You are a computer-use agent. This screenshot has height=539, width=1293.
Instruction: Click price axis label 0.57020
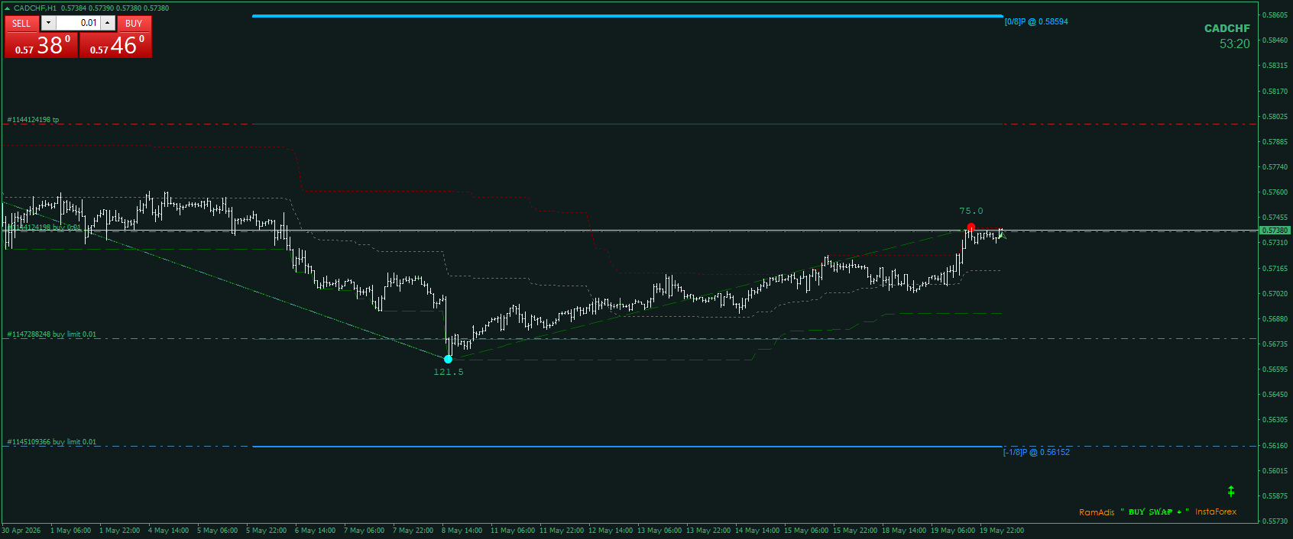(1275, 294)
